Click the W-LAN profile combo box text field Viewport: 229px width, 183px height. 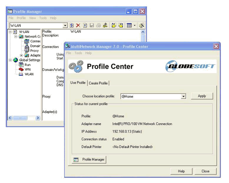click(36, 25)
